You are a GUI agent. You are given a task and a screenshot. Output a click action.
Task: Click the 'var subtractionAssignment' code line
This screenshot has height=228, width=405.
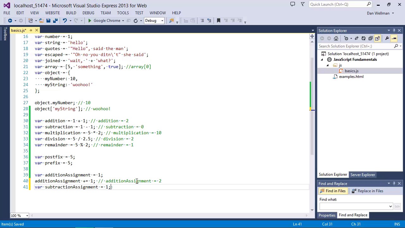point(72,187)
